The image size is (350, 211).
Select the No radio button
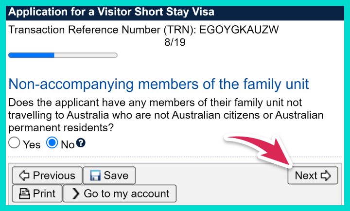[52, 143]
